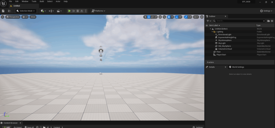275x128 pixels.
Task: Toggle rotation angle snapping
Action: point(176,17)
